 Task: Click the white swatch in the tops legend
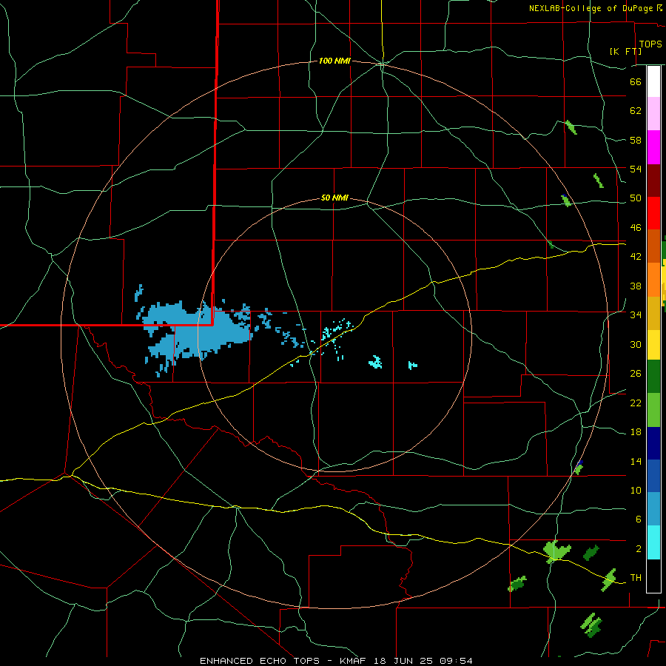click(x=653, y=81)
